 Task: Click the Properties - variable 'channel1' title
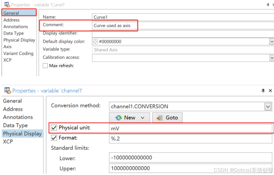pos(47,91)
